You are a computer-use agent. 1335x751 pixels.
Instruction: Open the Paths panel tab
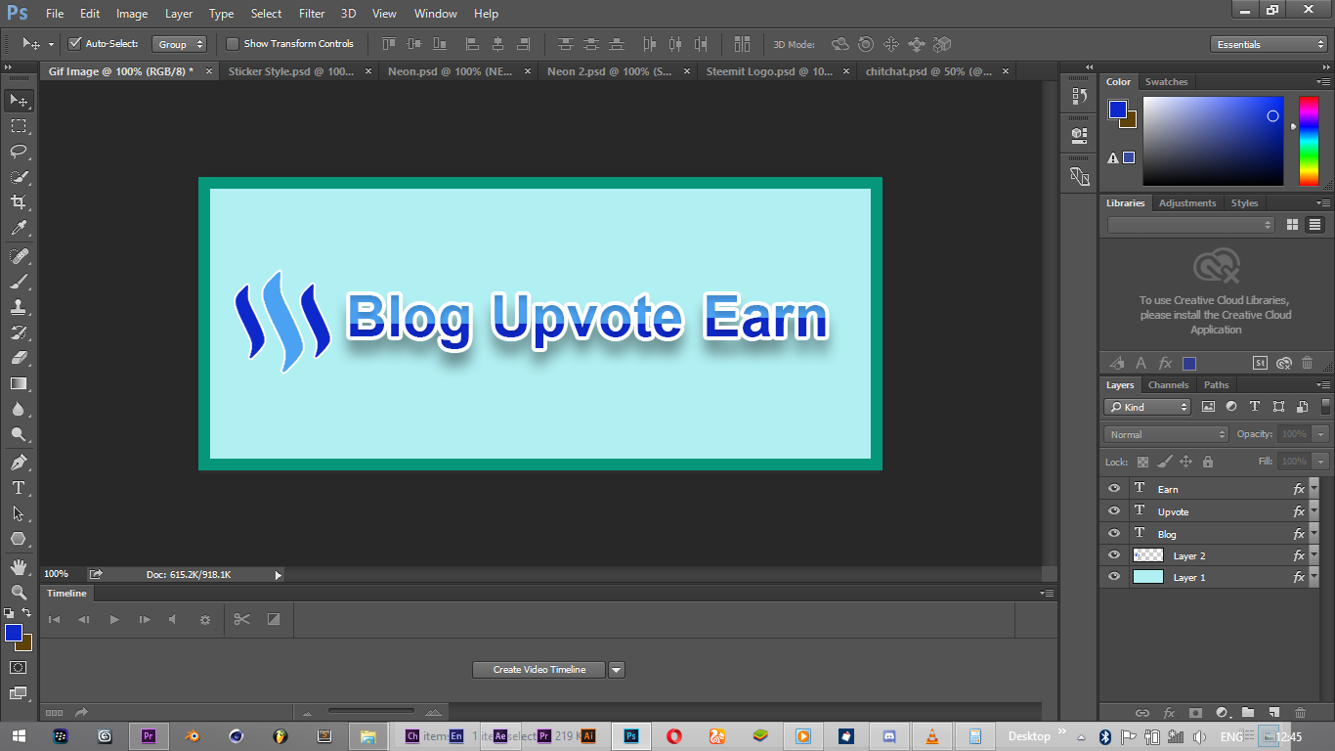(1216, 385)
